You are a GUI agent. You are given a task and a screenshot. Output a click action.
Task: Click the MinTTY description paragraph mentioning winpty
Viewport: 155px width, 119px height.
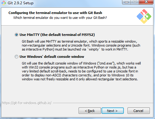(x=81, y=45)
